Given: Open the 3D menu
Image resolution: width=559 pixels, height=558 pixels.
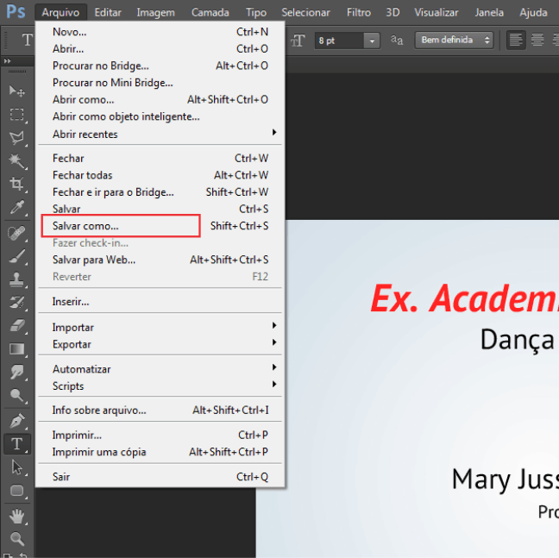Looking at the screenshot, I should [x=393, y=12].
